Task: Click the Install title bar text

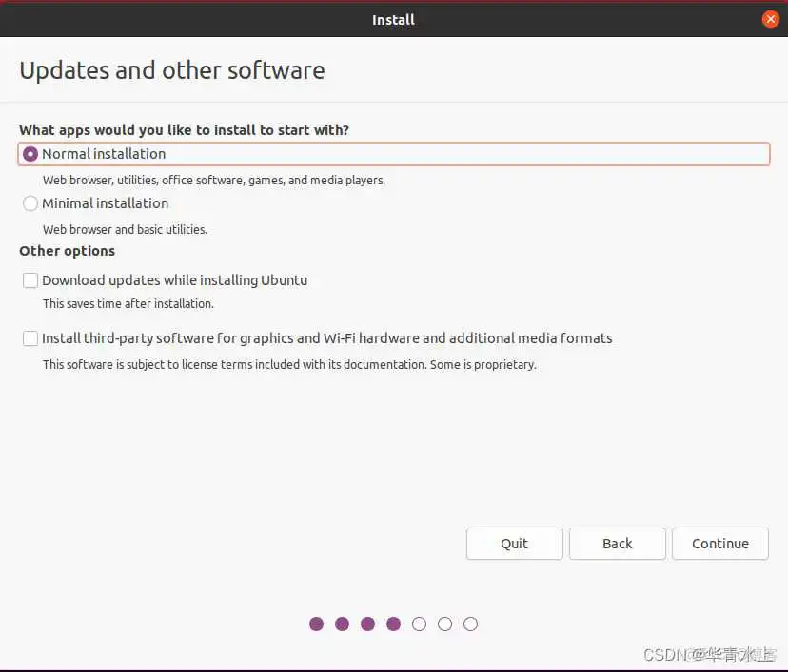Action: (x=393, y=19)
